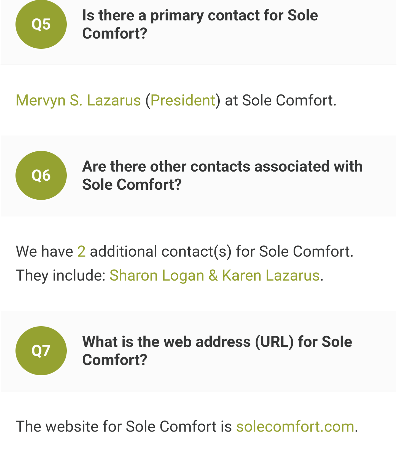Click the 'They include:' label
This screenshot has width=397, height=456.
click(61, 275)
